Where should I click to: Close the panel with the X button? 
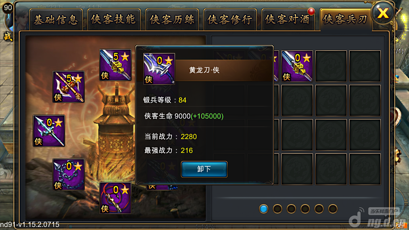[383, 13]
